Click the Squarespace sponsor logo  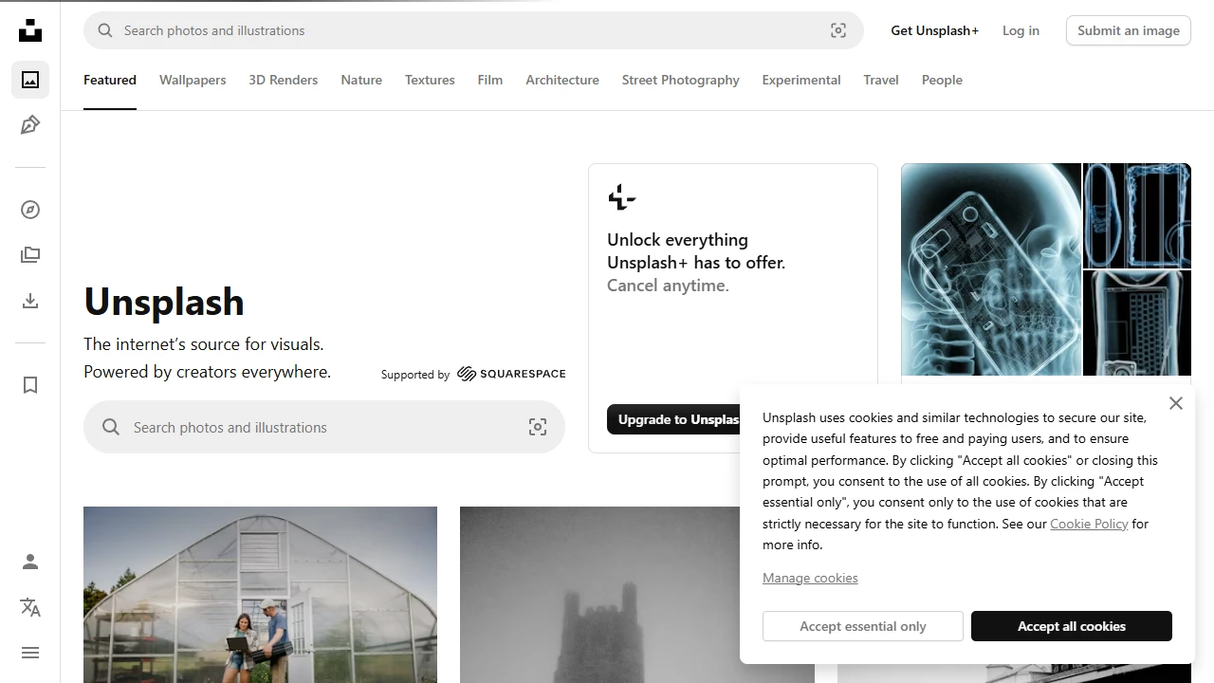pyautogui.click(x=511, y=374)
